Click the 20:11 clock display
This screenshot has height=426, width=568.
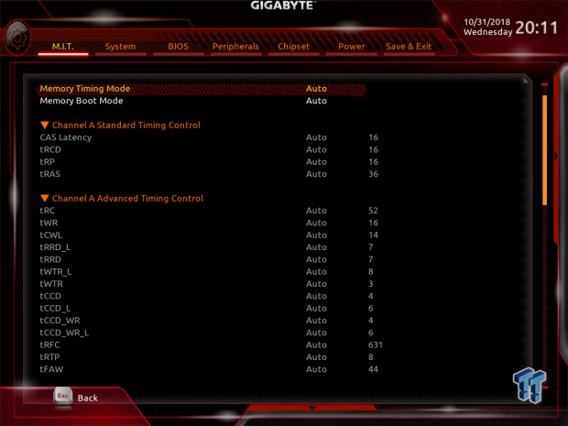[x=536, y=27]
